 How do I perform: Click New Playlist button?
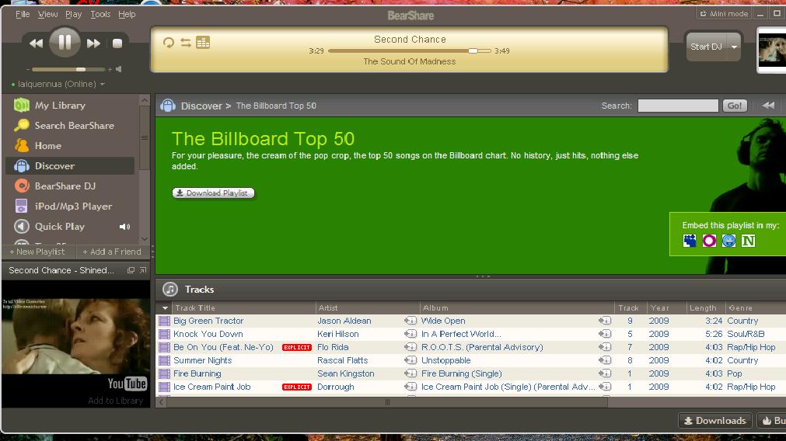(37, 252)
